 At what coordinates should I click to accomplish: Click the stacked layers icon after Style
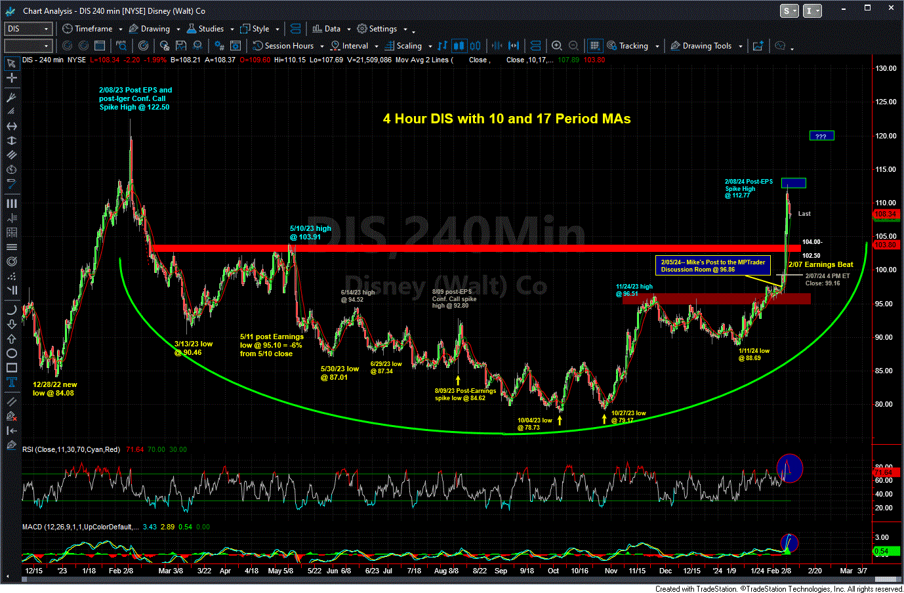(295, 29)
